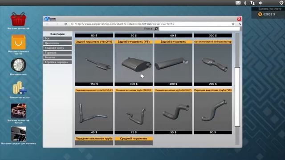Click the 220 $ price bar at the top
Screen dimensions: 285x160
(x=213, y=36)
